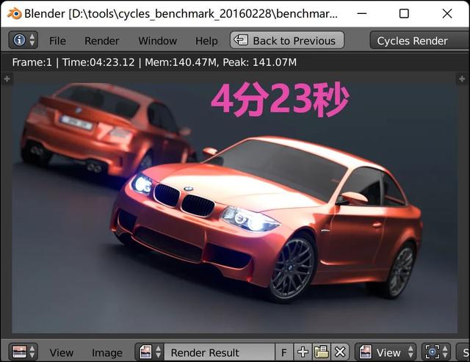
Task: Open the View menu in image editor
Action: [x=62, y=352]
